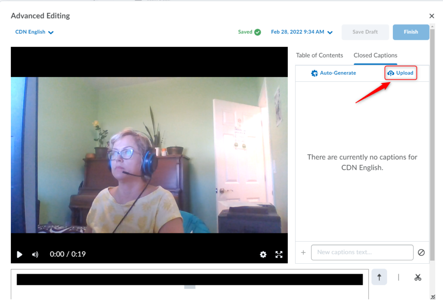Screen dimensions: 443x301
Task: Click the Save Draft button
Action: tap(365, 32)
